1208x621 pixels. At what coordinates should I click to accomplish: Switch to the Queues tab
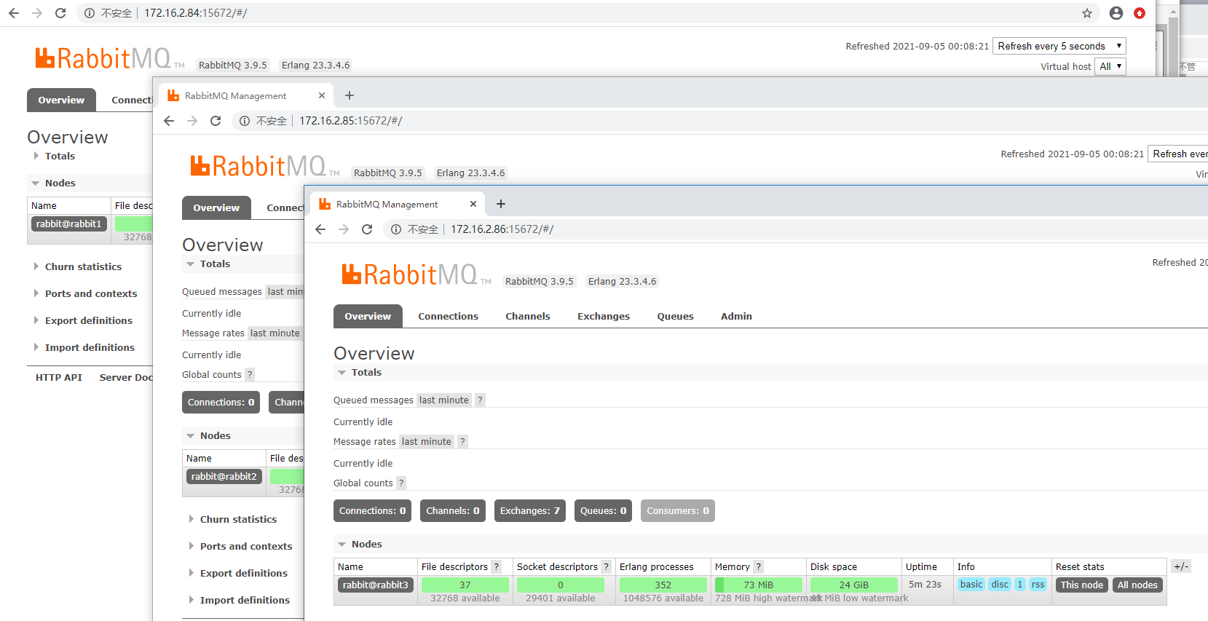point(675,317)
